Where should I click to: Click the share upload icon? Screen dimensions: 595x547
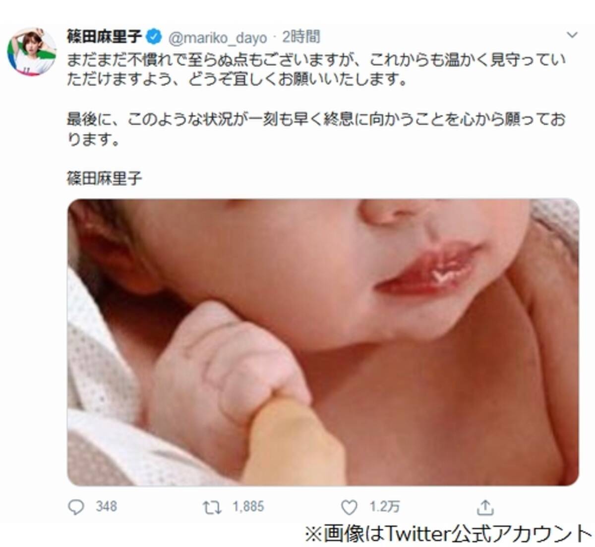point(485,507)
